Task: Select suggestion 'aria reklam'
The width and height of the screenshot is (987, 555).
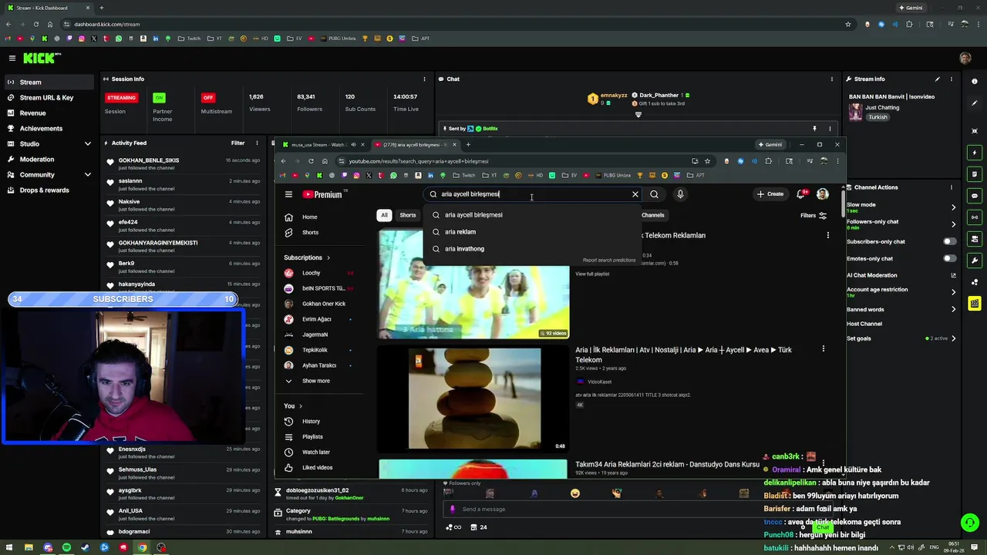Action: coord(532,232)
